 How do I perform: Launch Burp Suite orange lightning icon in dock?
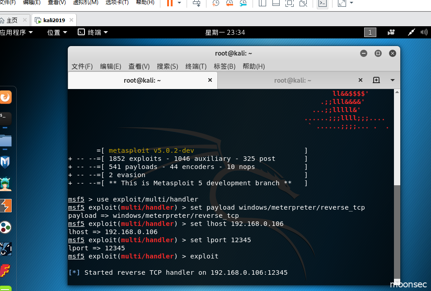pyautogui.click(x=5, y=206)
